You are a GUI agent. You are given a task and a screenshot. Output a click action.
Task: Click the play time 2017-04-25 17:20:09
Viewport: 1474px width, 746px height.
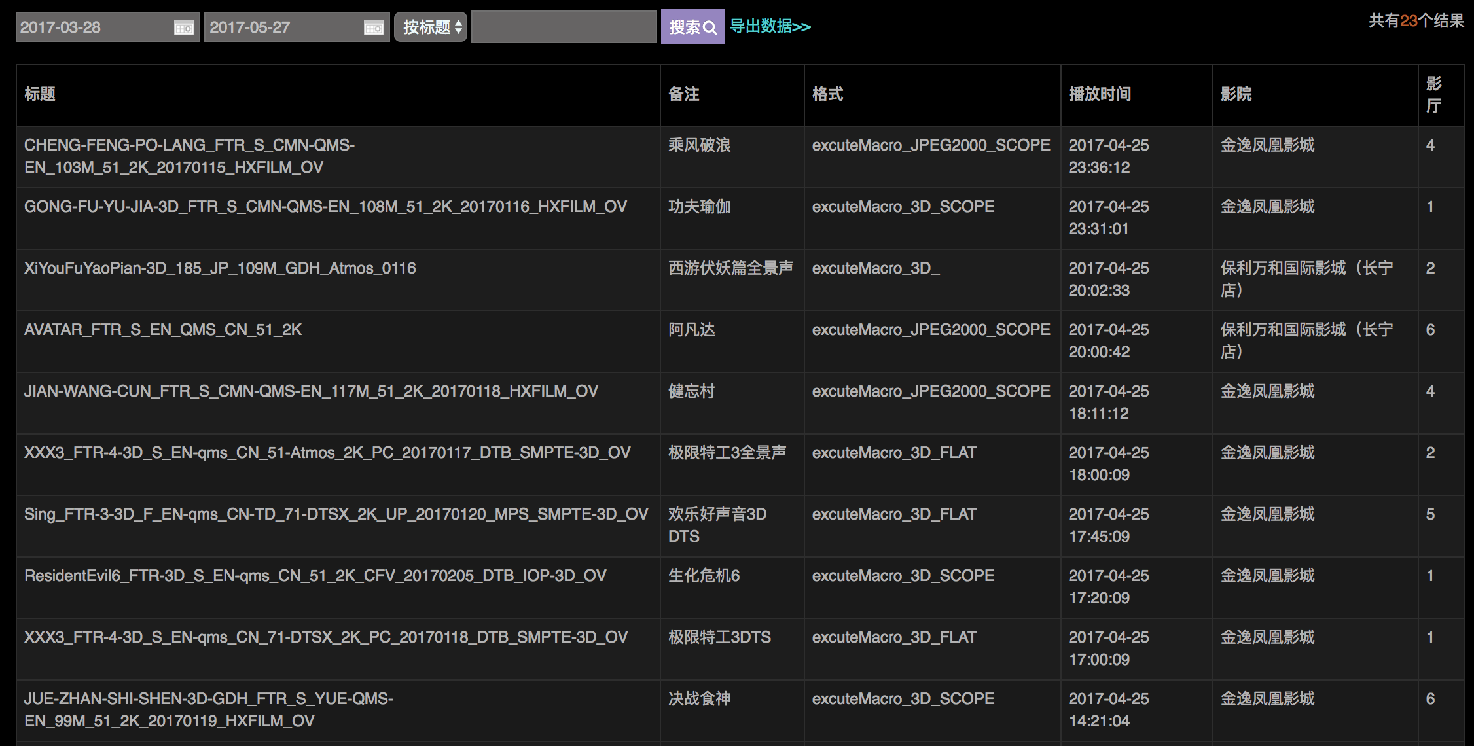(x=1109, y=586)
